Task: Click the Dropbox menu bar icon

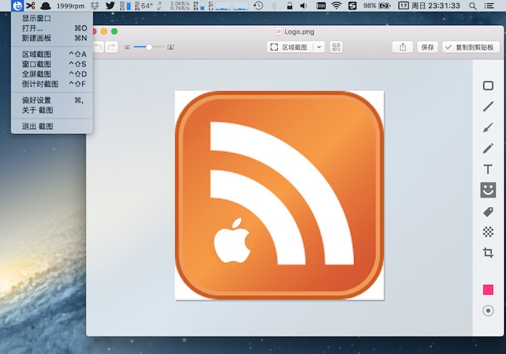Action: point(94,5)
